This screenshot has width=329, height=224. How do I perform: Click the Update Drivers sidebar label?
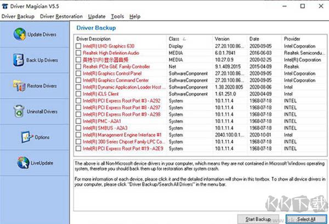pos(42,34)
